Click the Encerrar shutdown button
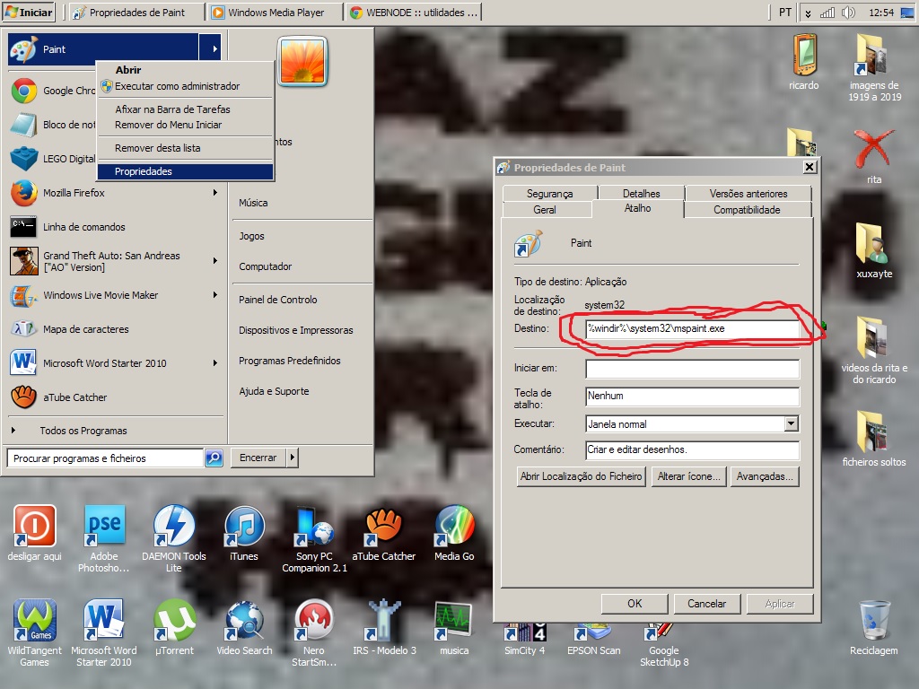Image resolution: width=919 pixels, height=689 pixels. 258,458
